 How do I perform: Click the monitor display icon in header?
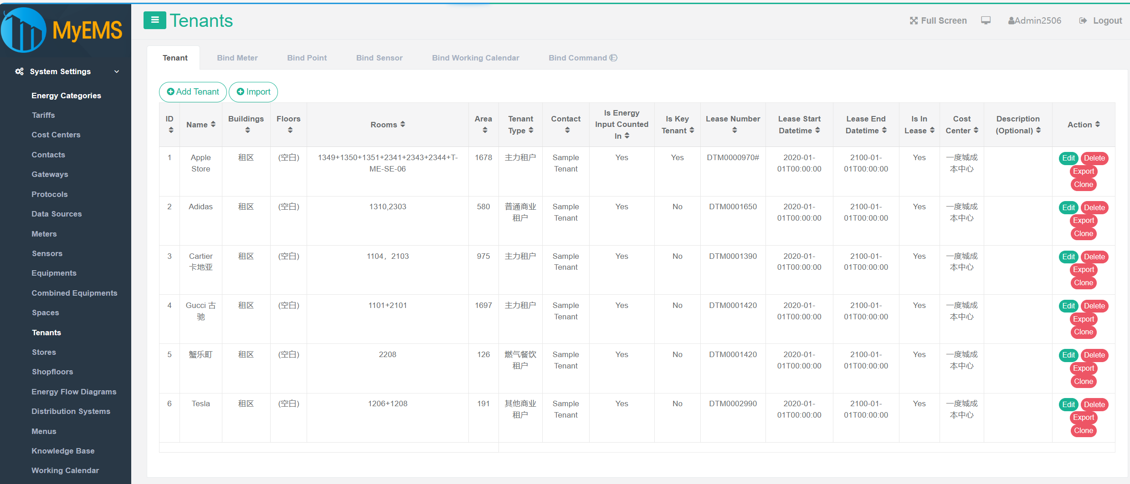986,20
